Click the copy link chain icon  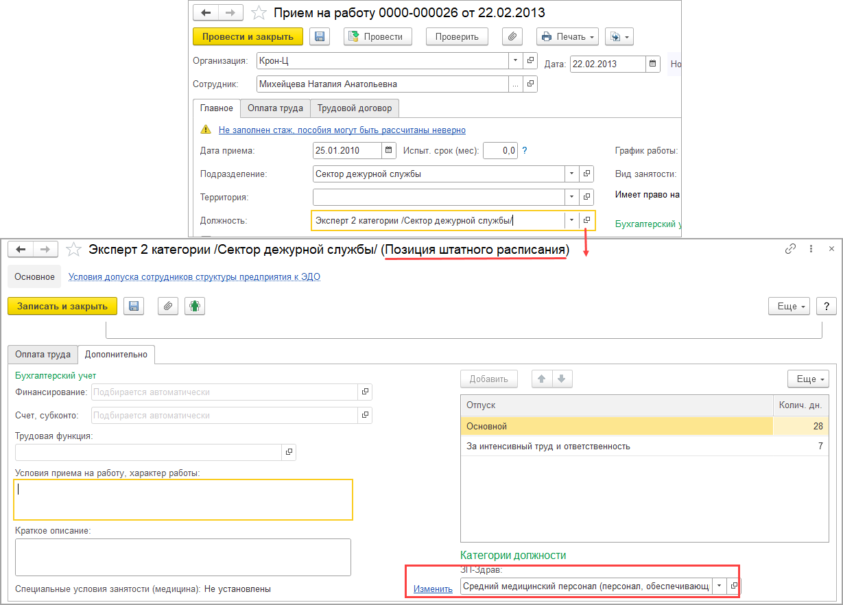pyautogui.click(x=791, y=249)
